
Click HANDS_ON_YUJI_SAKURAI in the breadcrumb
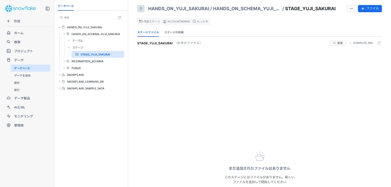tap(178, 9)
